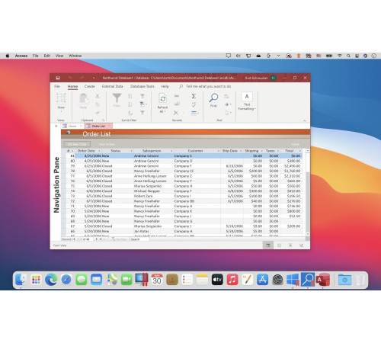Open Safari from the Dock
381x343 pixels.
click(66, 280)
